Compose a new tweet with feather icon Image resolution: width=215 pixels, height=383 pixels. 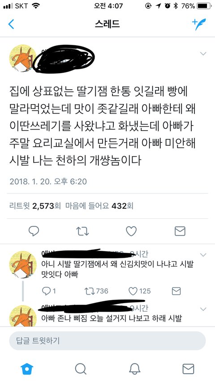click(x=199, y=24)
